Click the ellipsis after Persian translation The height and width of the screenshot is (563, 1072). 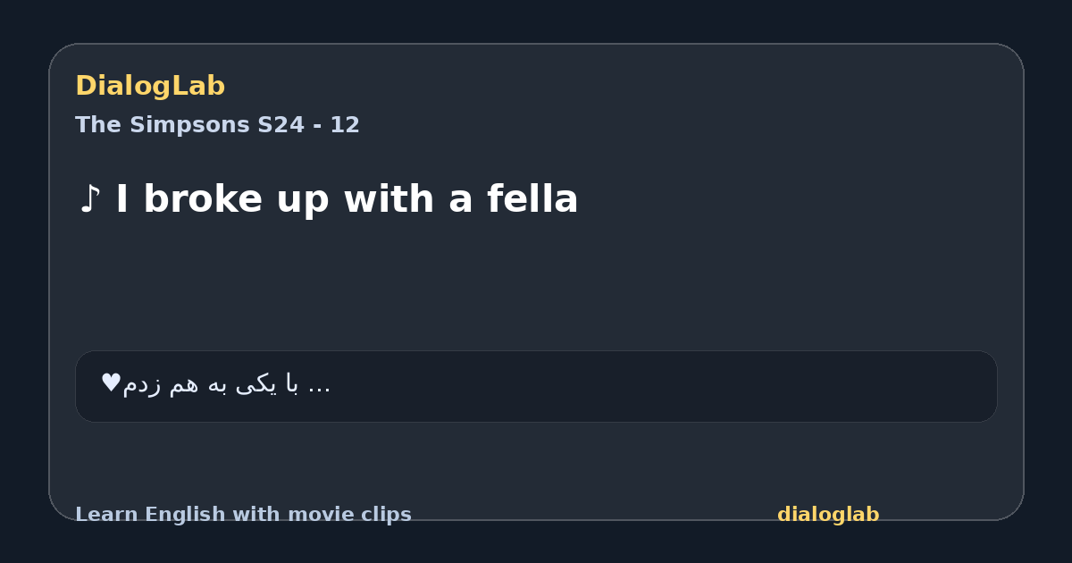tap(319, 390)
